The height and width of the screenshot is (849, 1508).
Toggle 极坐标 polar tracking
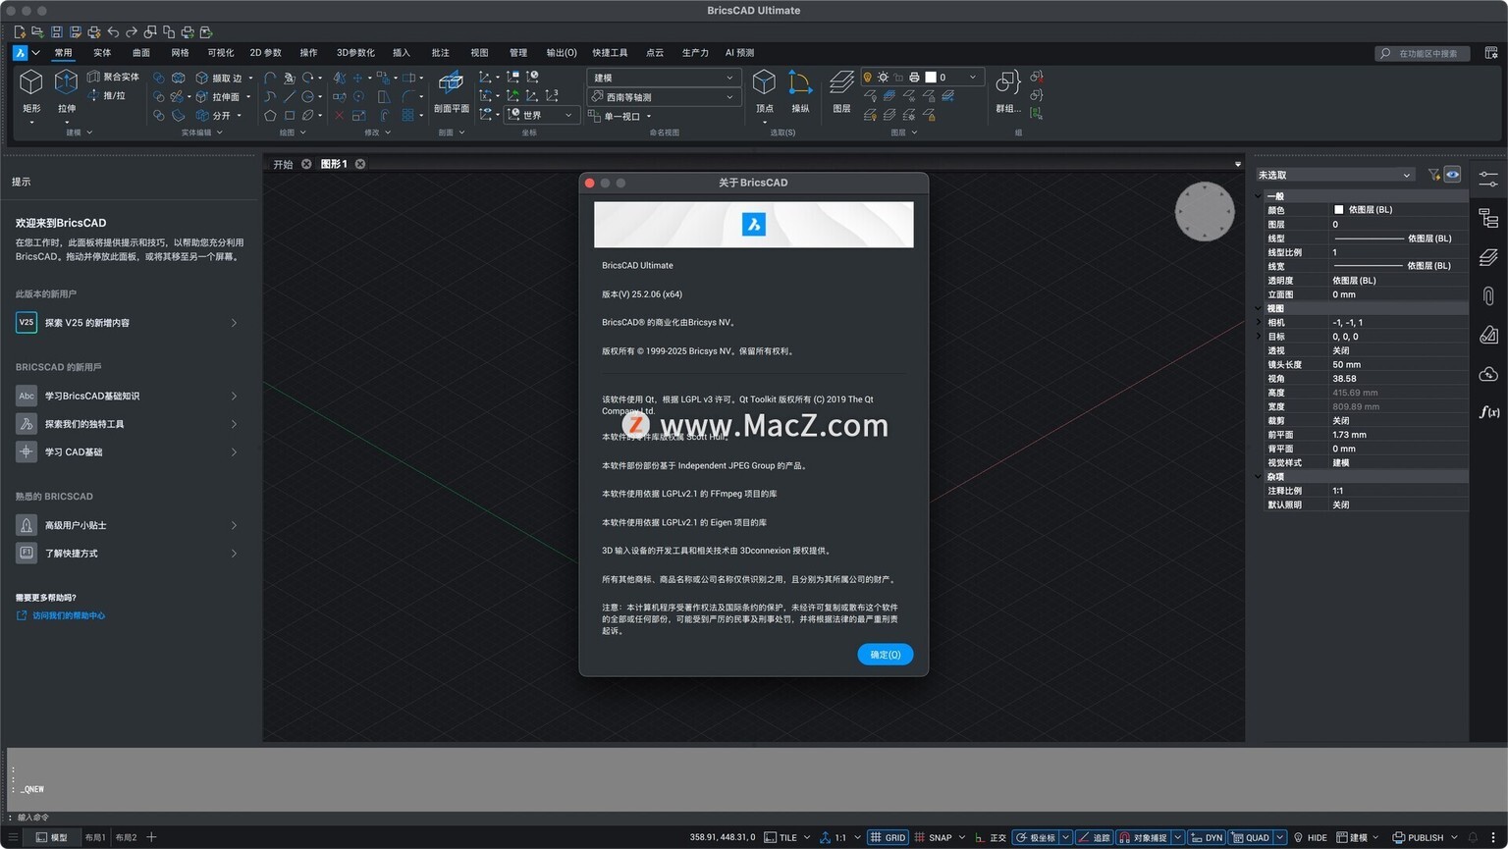1036,837
